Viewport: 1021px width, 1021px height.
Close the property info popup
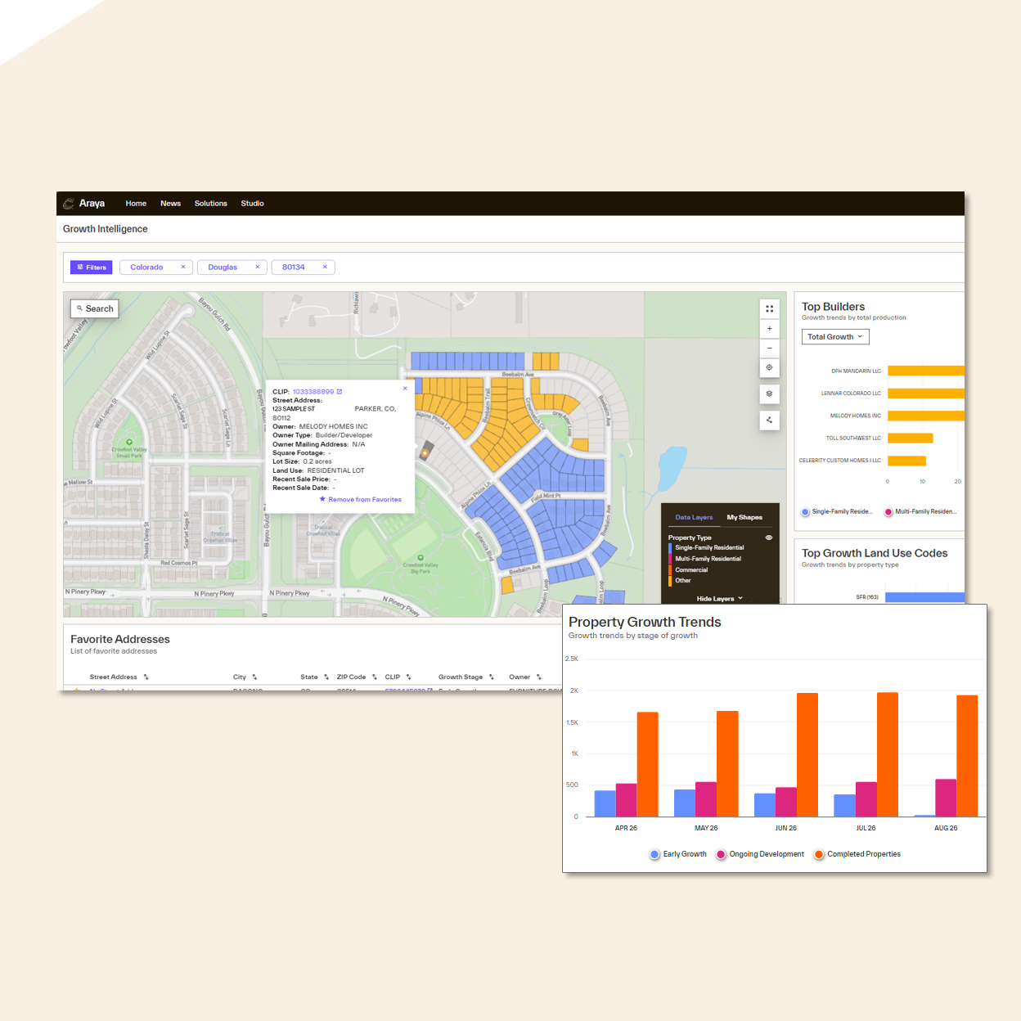tap(405, 389)
